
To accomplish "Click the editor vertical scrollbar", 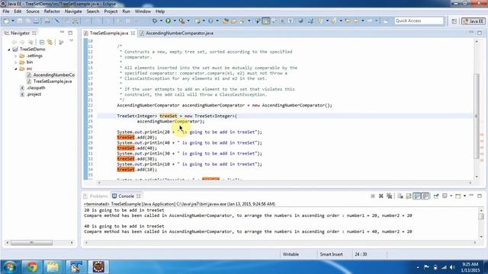I will [x=477, y=116].
